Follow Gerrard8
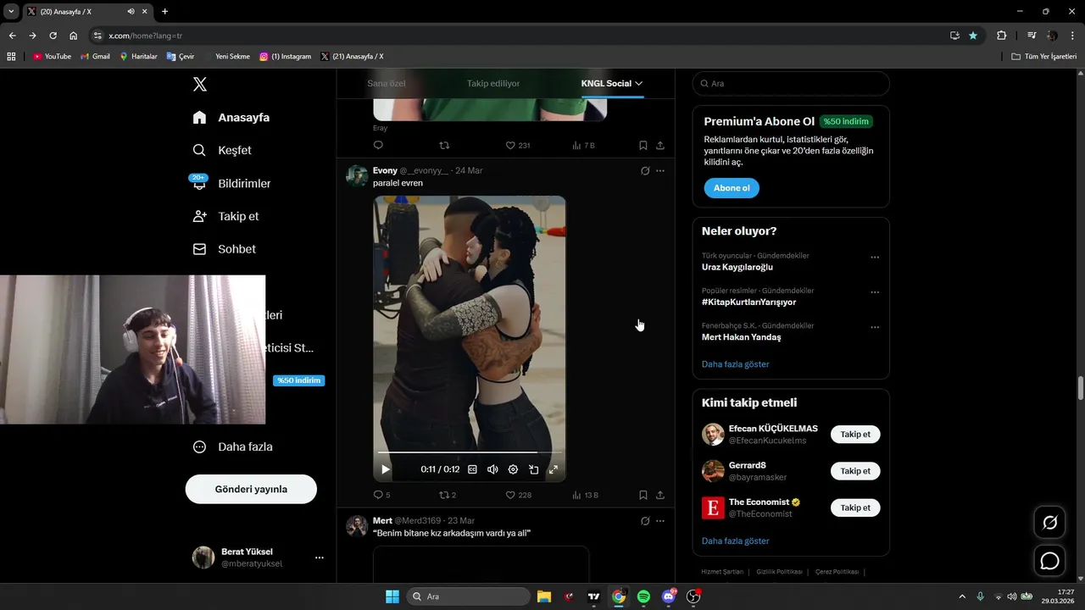The width and height of the screenshot is (1085, 610). [x=855, y=471]
